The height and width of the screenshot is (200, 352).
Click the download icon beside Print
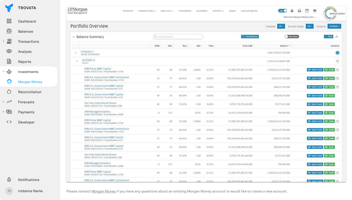coord(337,37)
